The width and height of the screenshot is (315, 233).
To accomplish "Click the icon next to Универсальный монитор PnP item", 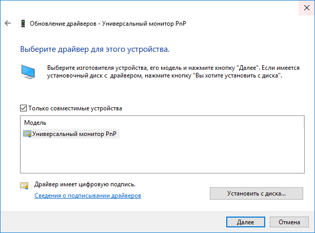I will (27, 134).
